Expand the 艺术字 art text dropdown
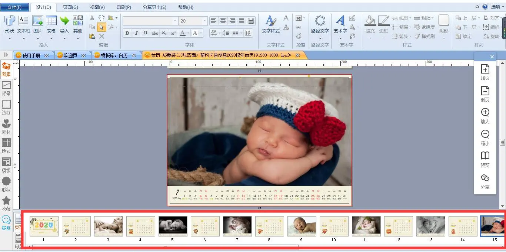Image resolution: width=506 pixels, height=252 pixels. 340,38
